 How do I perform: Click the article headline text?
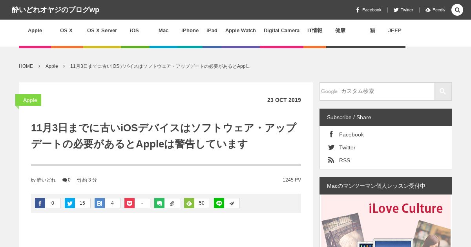tap(164, 136)
